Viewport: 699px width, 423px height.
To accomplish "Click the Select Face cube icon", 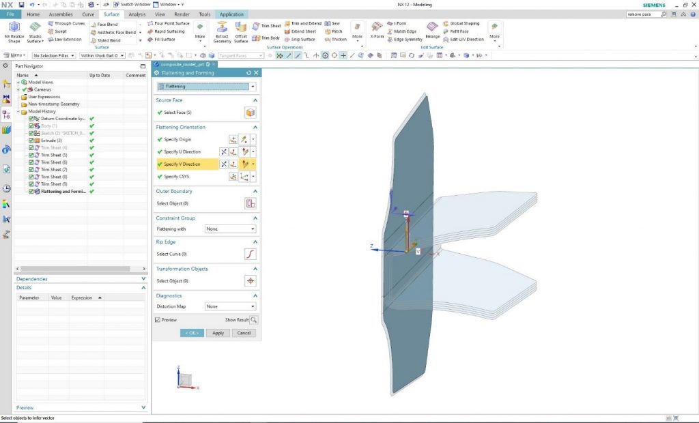I will pos(251,113).
